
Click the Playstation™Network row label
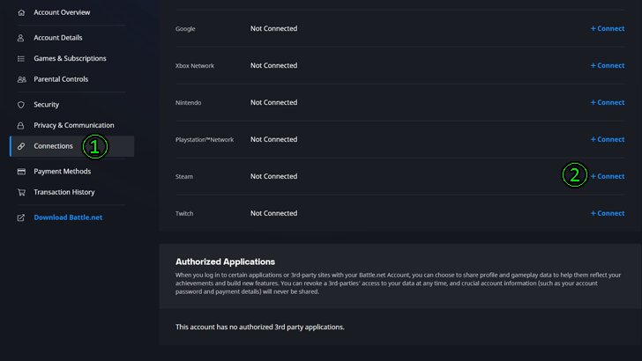click(205, 140)
